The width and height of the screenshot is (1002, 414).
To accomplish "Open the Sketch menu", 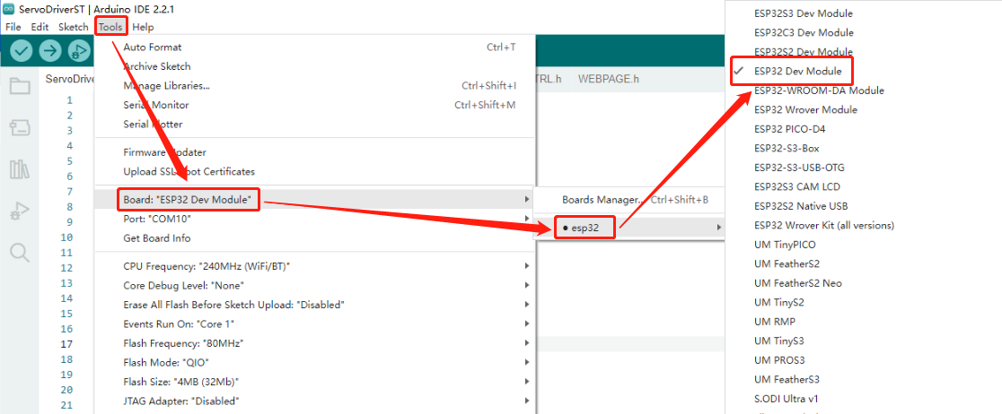I will (x=74, y=27).
